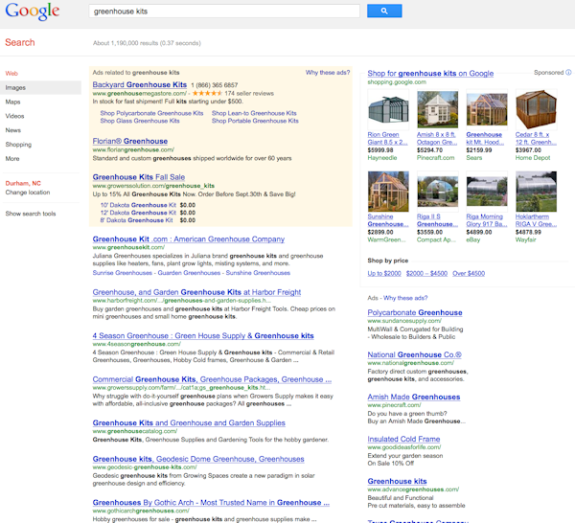This screenshot has width=575, height=523.
Task: Open Commercial Greenhouse Kits result
Action: coord(212,379)
